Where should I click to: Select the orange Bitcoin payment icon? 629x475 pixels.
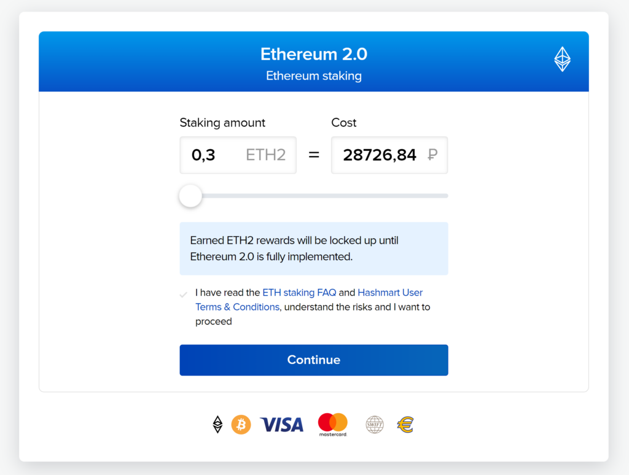(x=241, y=425)
